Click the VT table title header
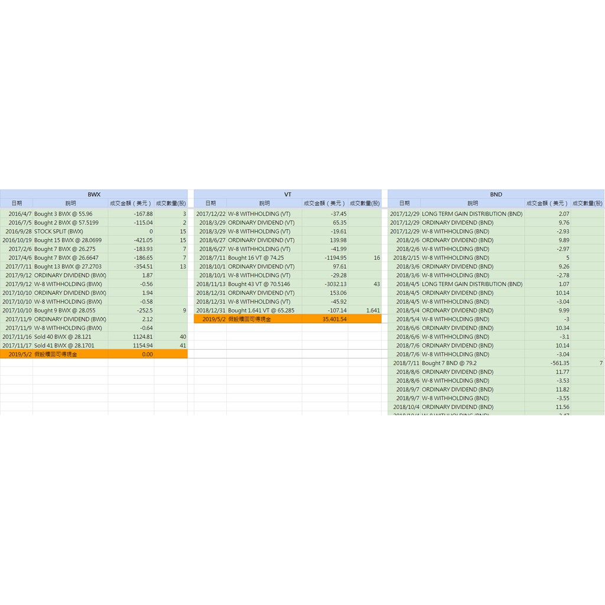This screenshot has height=605, width=605. click(287, 194)
